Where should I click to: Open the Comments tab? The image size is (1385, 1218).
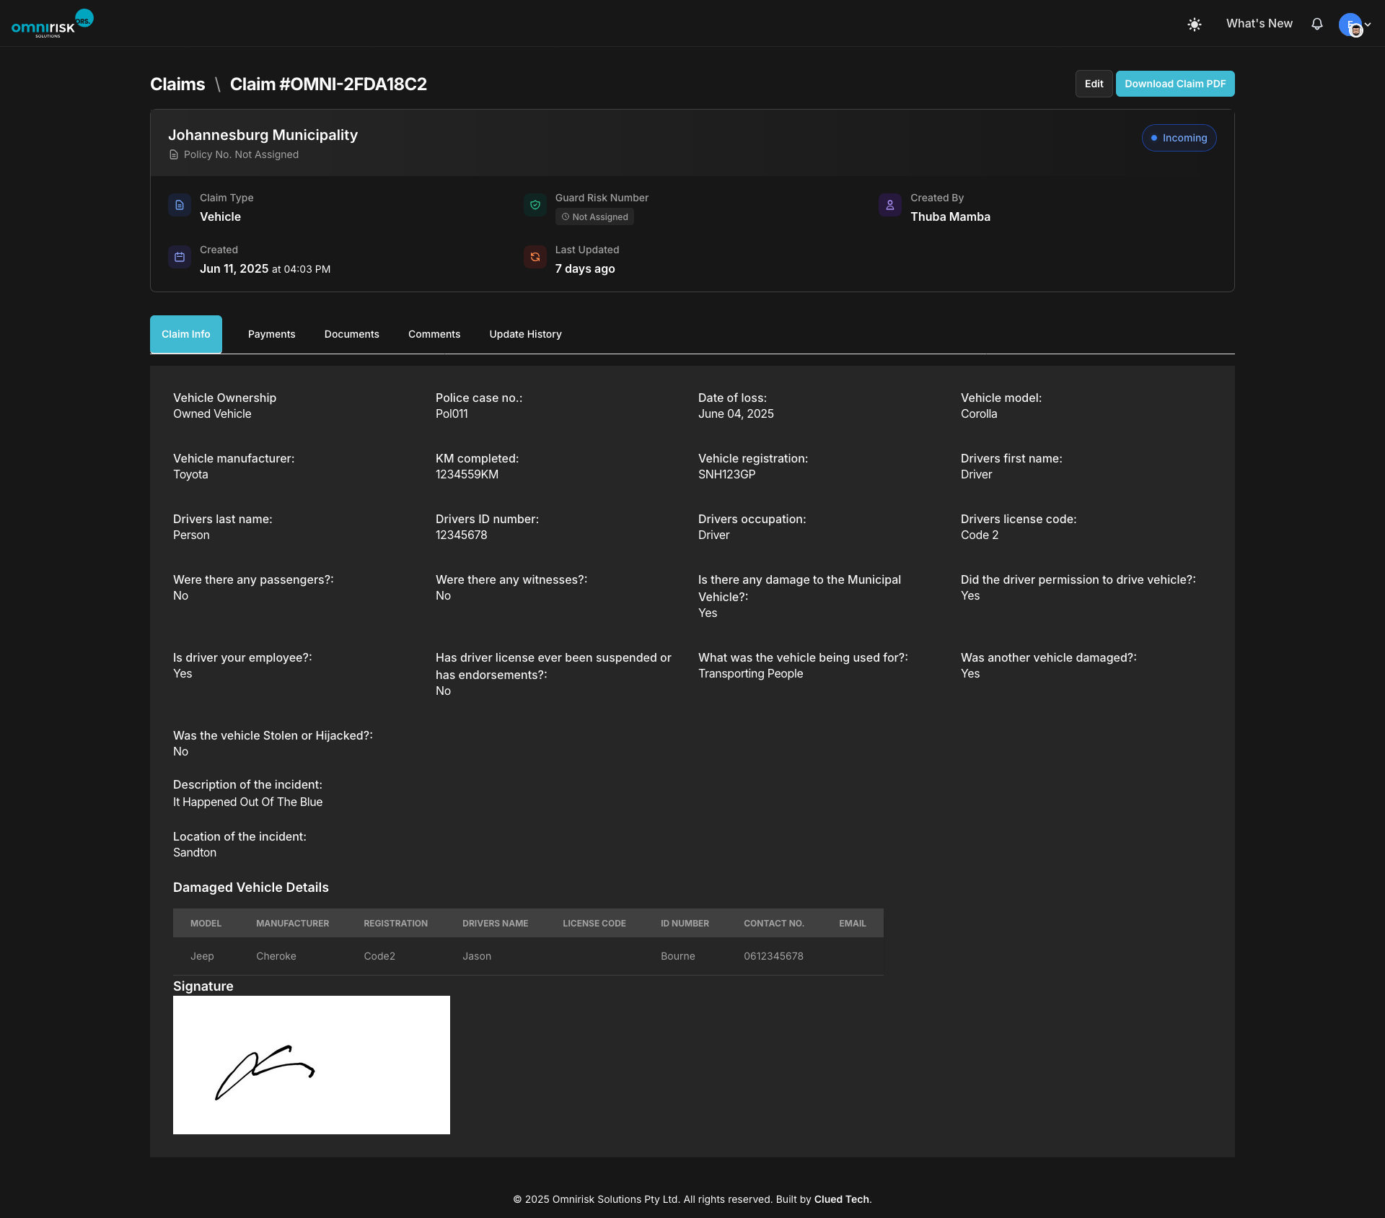(434, 334)
